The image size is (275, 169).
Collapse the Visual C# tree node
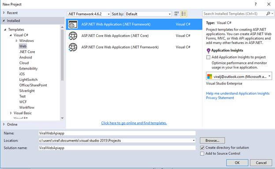click(x=11, y=35)
